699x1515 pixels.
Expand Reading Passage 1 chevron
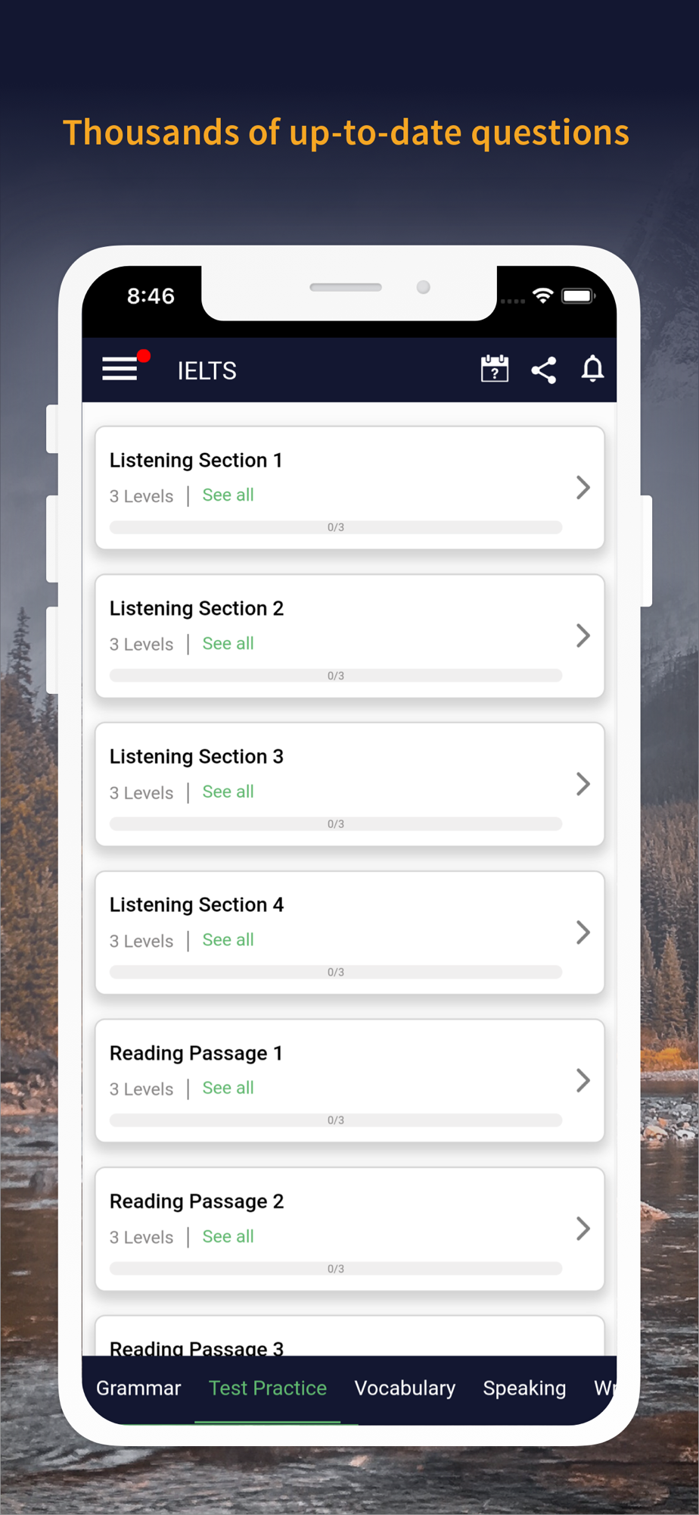[582, 1080]
